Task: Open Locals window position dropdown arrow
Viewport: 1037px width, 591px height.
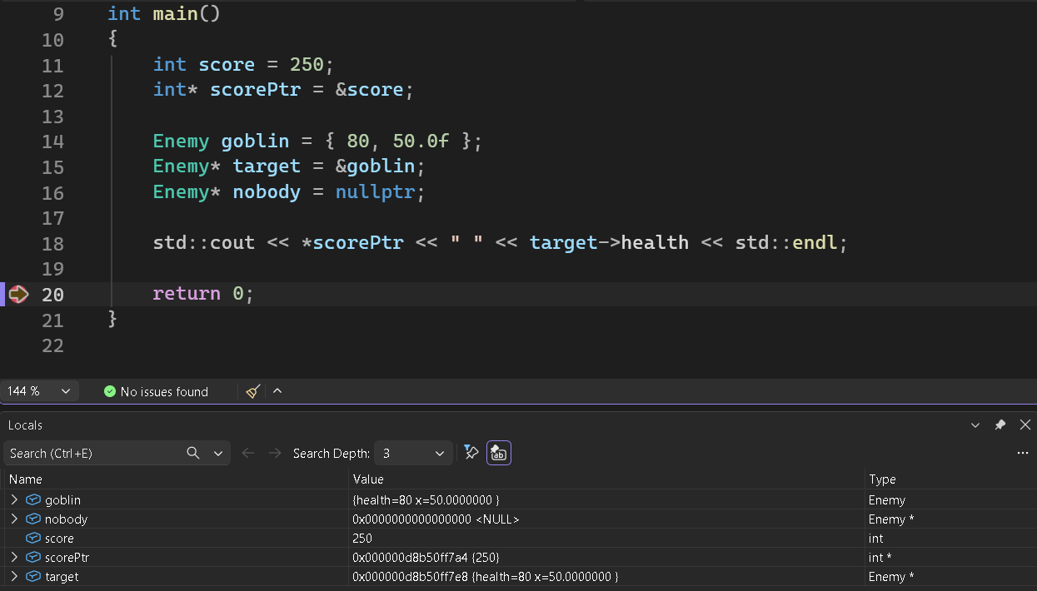Action: click(x=975, y=425)
